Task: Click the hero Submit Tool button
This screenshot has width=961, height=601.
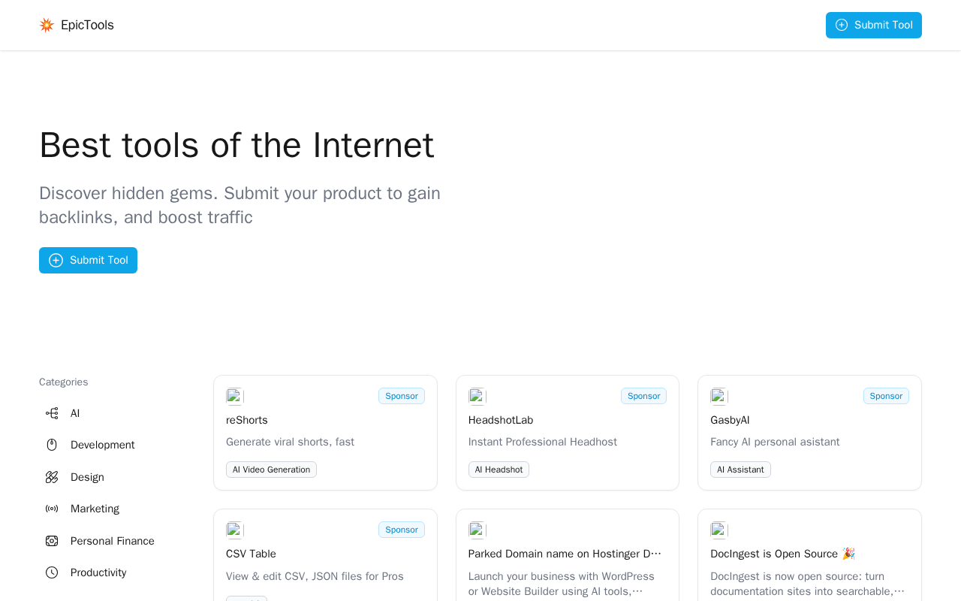Action: 88,260
